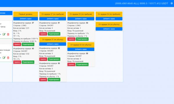The height and width of the screenshot is (104, 174).
Task: Click Редактировать for order 52
Action: pos(54,59)
